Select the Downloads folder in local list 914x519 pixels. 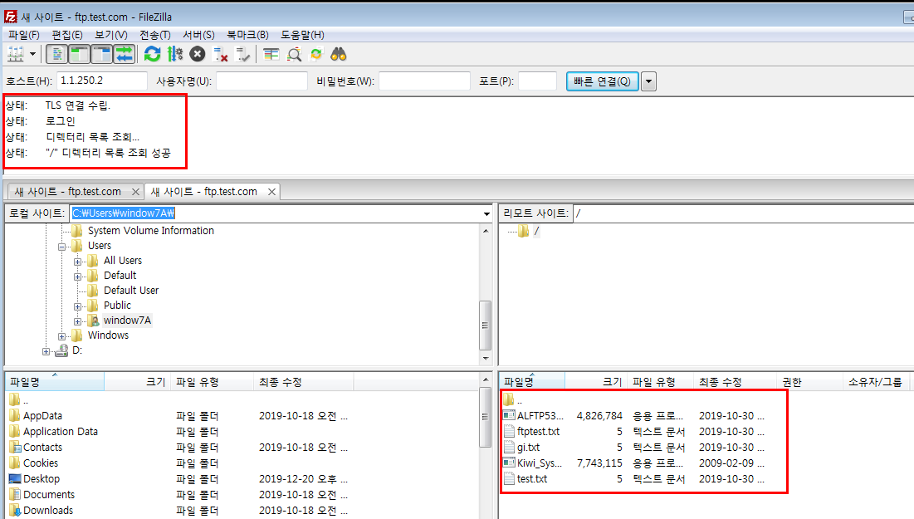[48, 510]
